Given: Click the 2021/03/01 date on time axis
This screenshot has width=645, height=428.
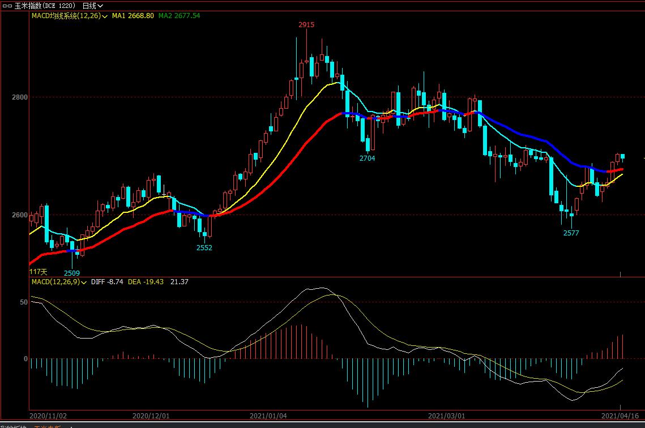Looking at the screenshot, I should pyautogui.click(x=447, y=416).
